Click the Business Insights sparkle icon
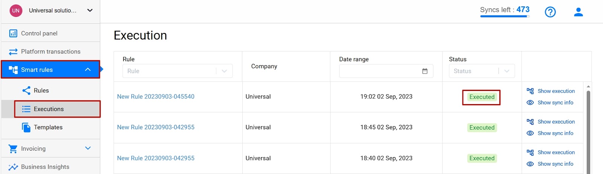 tap(13, 167)
